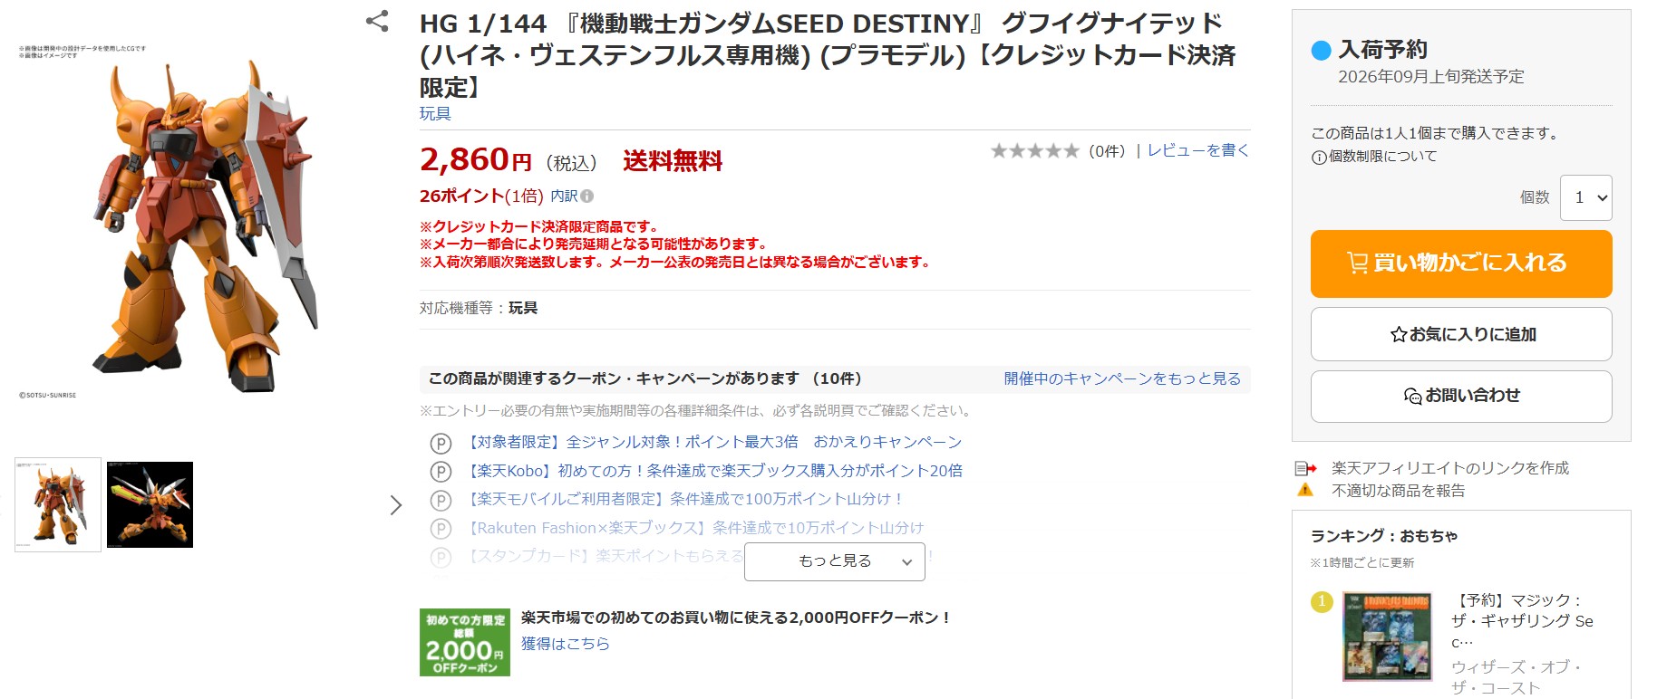Open the 個数 quantity dropdown

[1585, 197]
